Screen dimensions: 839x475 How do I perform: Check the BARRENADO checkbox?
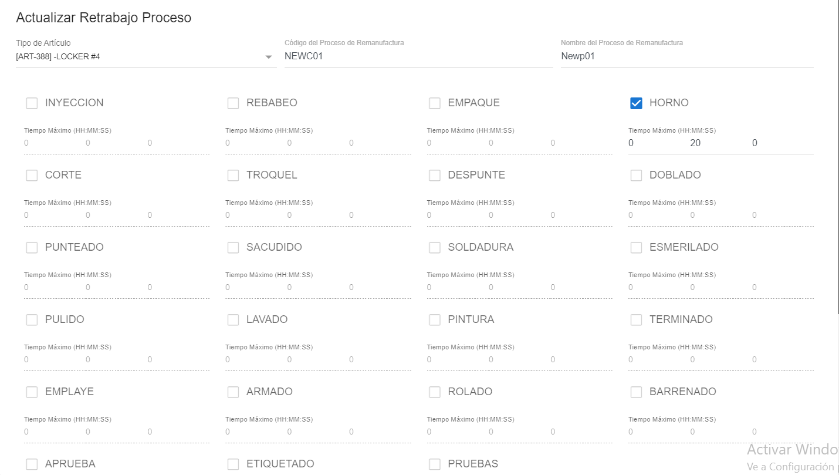tap(636, 392)
